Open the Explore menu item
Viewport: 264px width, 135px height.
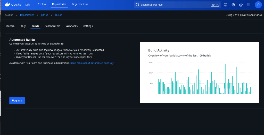42,4
